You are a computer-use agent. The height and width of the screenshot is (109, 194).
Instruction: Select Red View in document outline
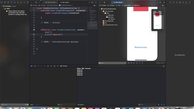pos(110,17)
